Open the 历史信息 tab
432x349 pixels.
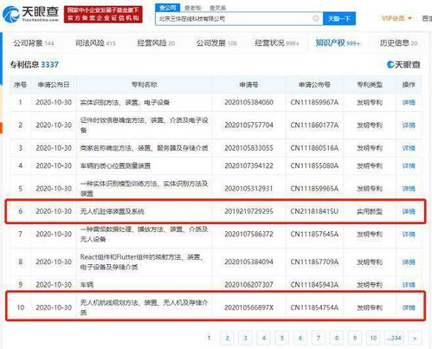[x=398, y=43]
